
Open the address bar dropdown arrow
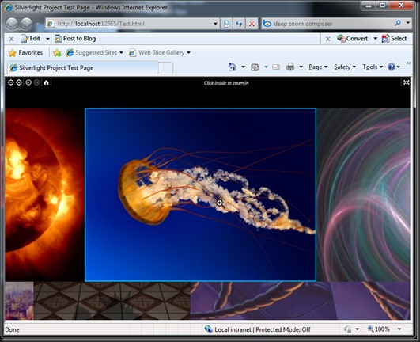[x=215, y=24]
